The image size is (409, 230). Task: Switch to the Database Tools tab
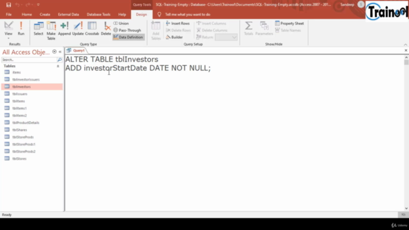click(x=98, y=14)
